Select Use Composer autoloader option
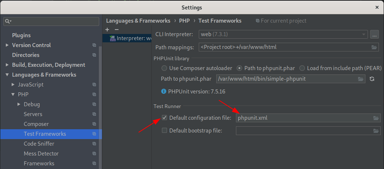This screenshot has height=169, width=384. 164,68
